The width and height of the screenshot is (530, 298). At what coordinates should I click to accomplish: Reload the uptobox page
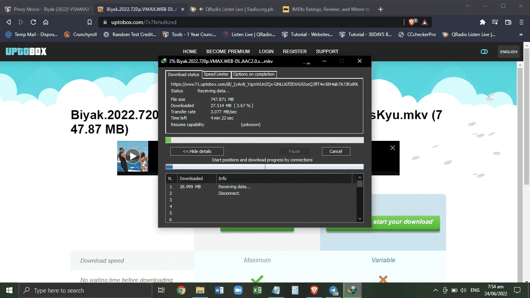[x=33, y=22]
